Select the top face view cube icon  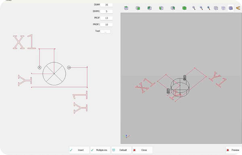pyautogui.click(x=126, y=8)
